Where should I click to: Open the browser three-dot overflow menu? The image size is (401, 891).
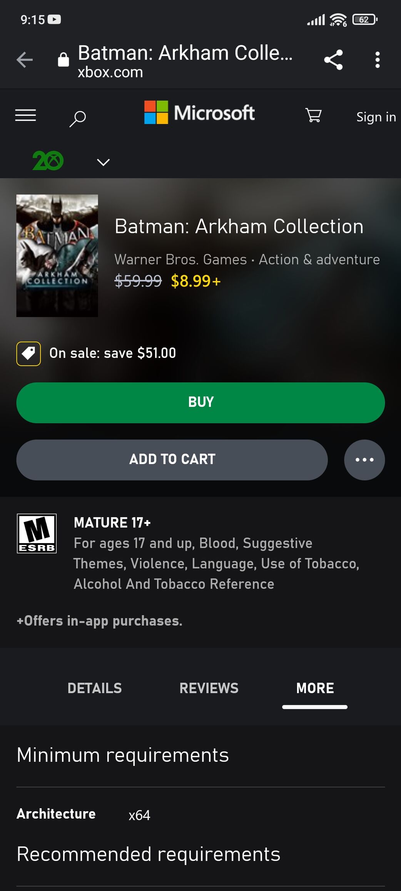[x=378, y=60]
